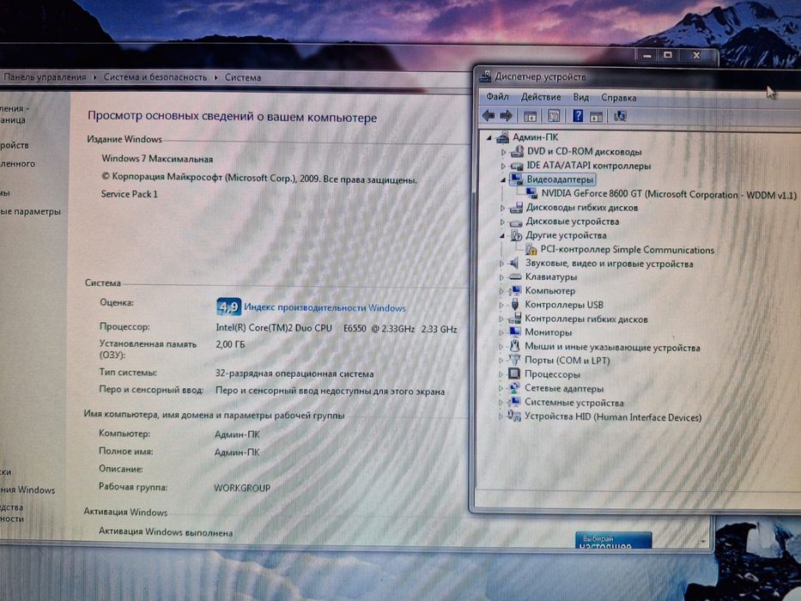Click the PCI-контроллер warning device icon
The image size is (801, 601).
click(x=531, y=249)
